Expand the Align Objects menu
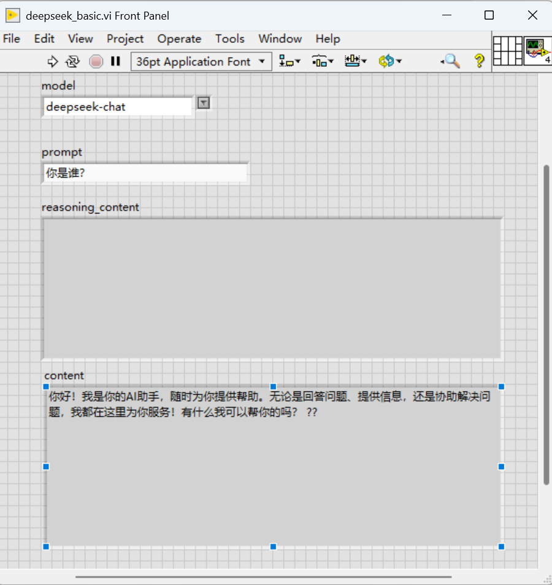 pyautogui.click(x=289, y=61)
